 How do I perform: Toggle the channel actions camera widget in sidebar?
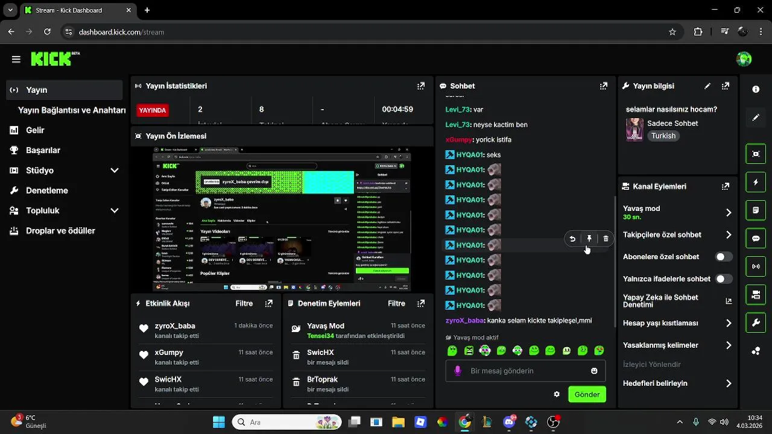(756, 295)
